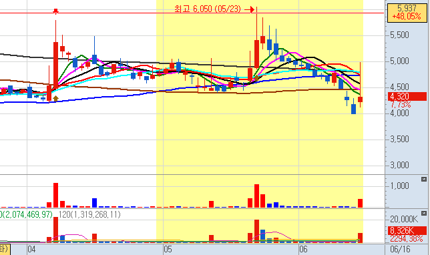
Task: Click the brown signal arrow below the late-May candle
Action: (256, 78)
